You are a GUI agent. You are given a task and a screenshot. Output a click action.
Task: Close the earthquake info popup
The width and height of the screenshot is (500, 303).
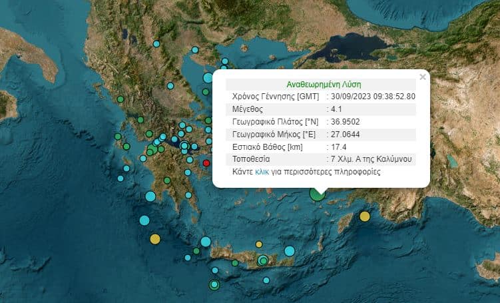click(x=422, y=77)
